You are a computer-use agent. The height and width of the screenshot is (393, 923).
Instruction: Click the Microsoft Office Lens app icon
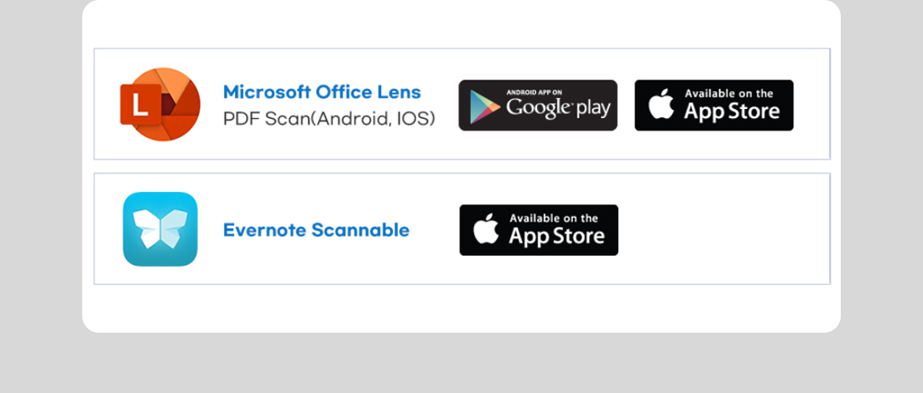click(160, 104)
